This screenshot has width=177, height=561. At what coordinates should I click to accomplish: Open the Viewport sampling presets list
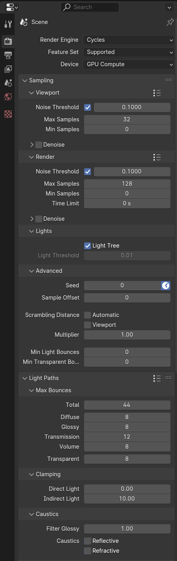[157, 93]
